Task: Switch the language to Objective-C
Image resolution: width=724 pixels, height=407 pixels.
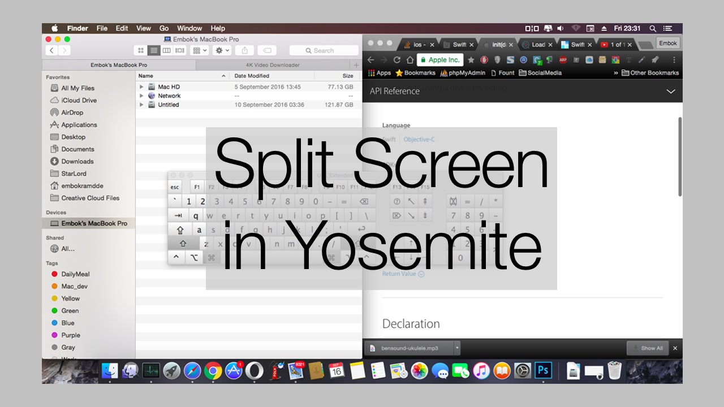Action: click(419, 140)
